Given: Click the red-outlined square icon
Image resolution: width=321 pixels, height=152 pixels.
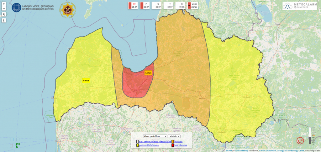Looking at the screenshot, I should coord(11,145).
